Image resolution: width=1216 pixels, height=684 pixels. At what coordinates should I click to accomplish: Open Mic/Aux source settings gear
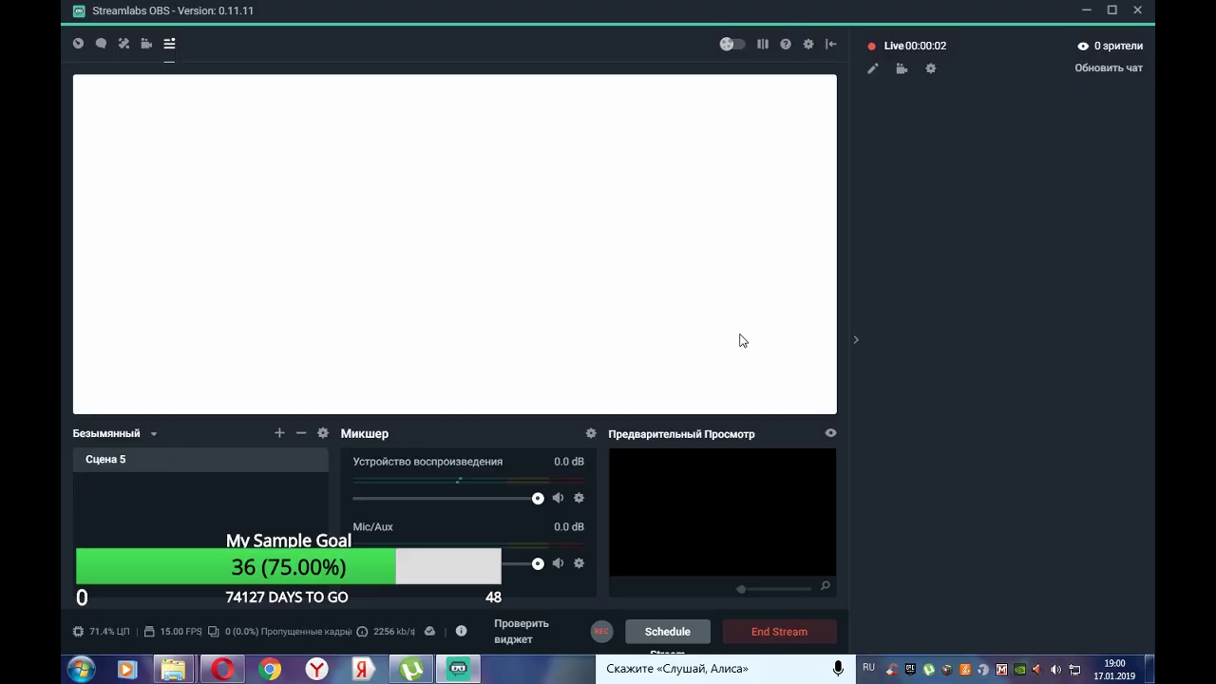point(579,563)
